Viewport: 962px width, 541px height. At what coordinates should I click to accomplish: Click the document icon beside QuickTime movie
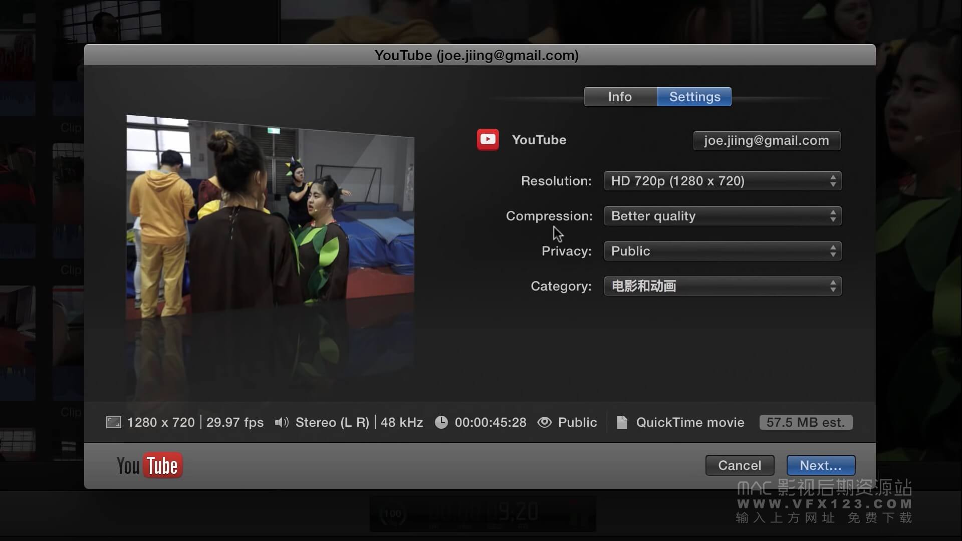pos(622,422)
